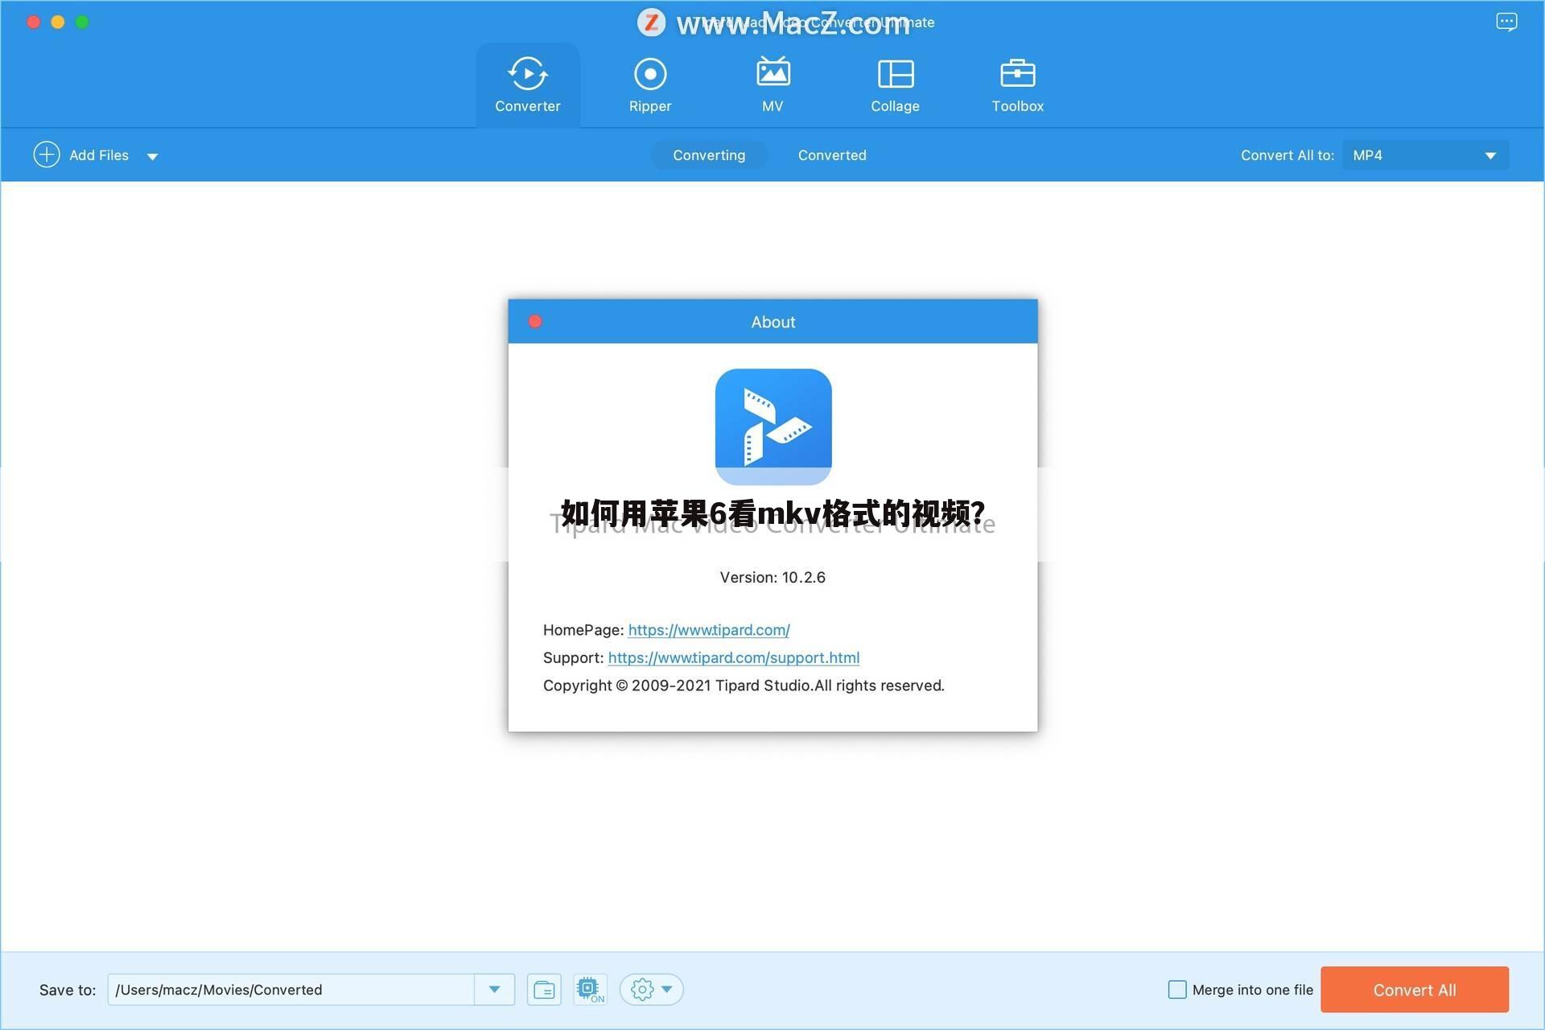Switch to the Converted tab
The height and width of the screenshot is (1030, 1545).
(x=832, y=155)
